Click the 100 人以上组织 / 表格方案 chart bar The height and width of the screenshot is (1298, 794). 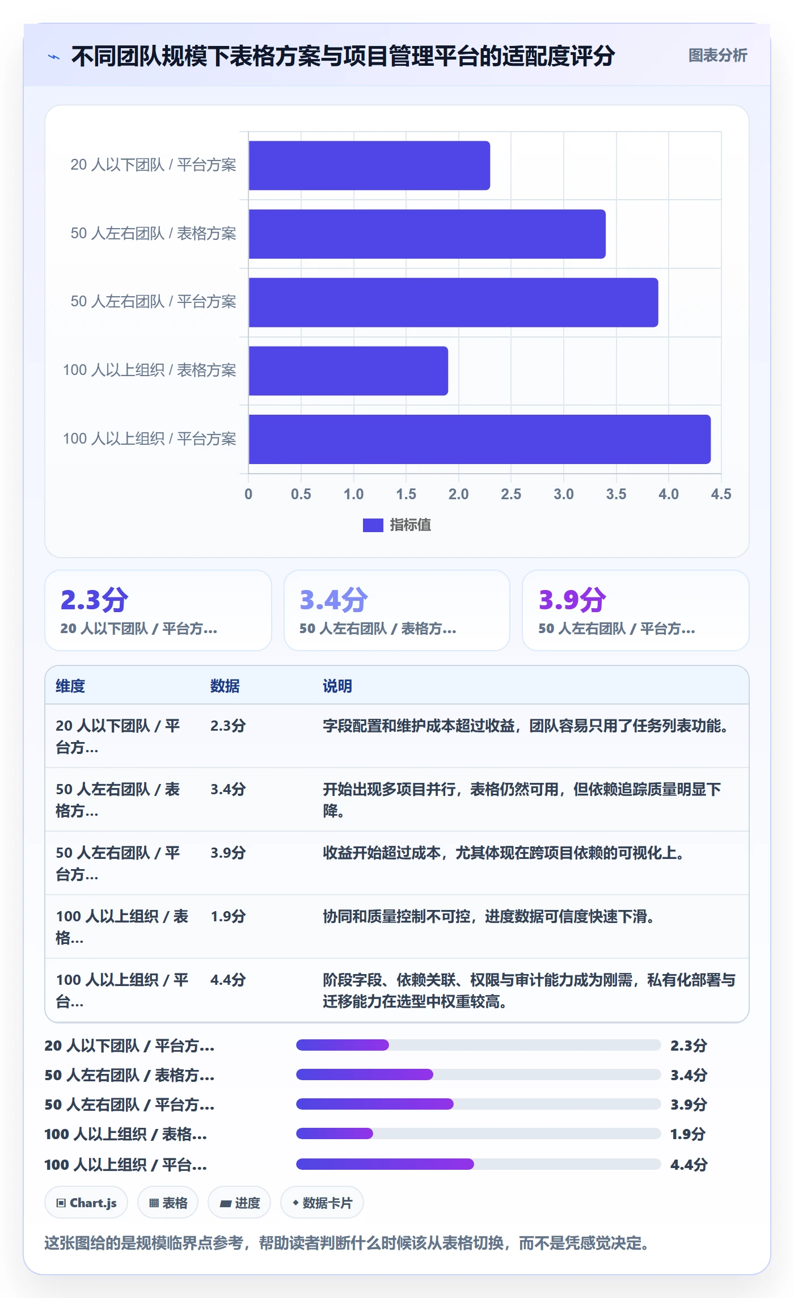tap(348, 371)
